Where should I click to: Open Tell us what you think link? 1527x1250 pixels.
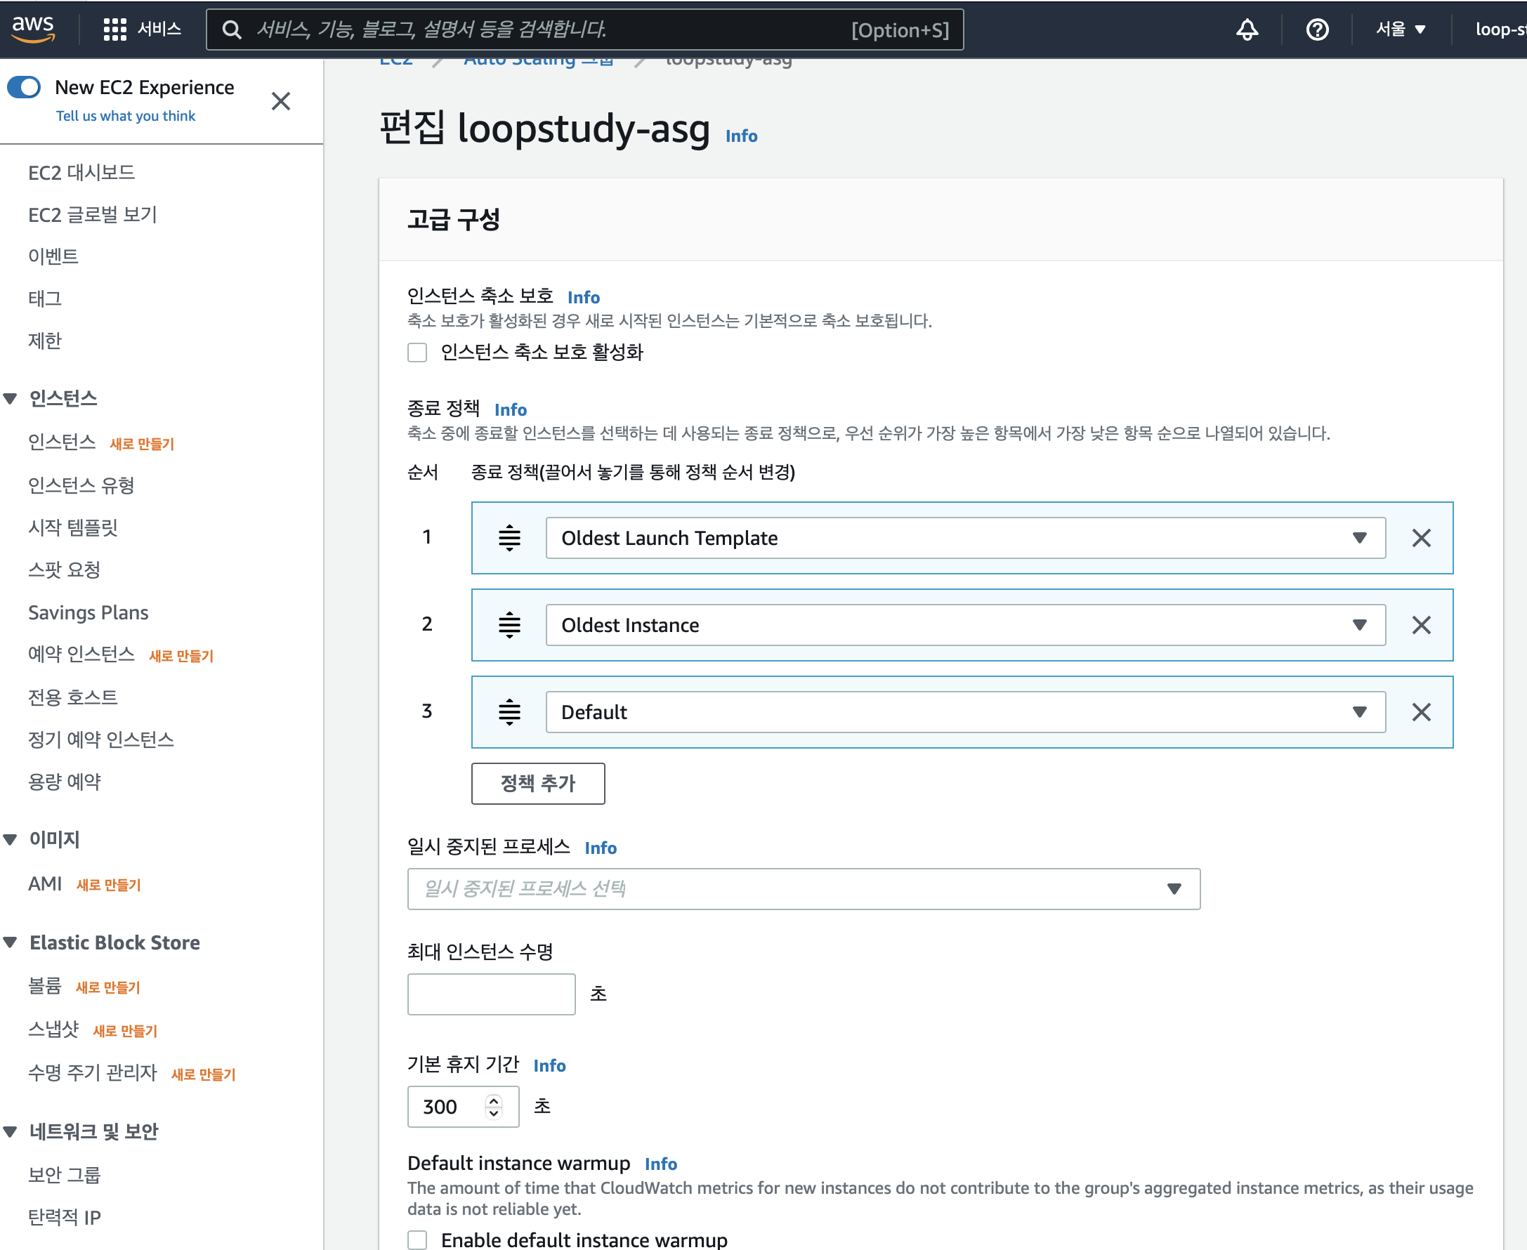coord(125,116)
